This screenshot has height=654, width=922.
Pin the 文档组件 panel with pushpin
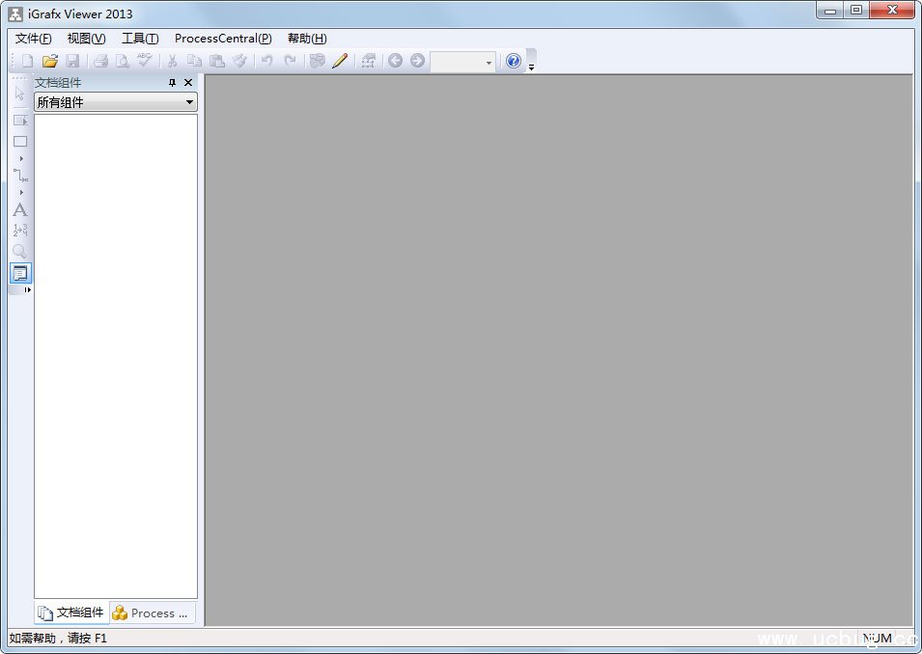pos(172,83)
